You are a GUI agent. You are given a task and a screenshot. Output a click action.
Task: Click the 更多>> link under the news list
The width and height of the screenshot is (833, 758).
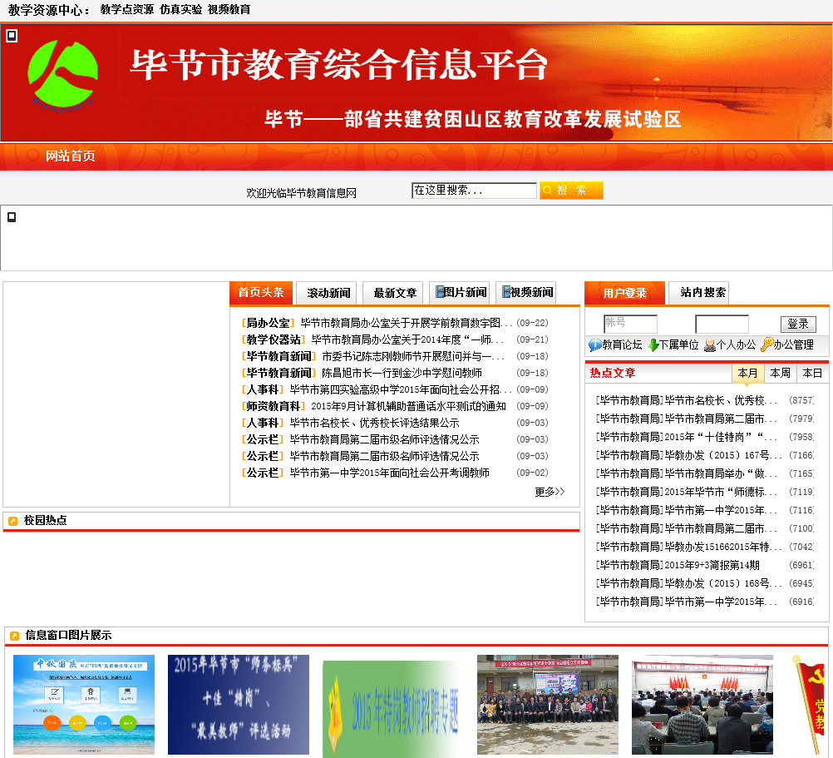(x=550, y=493)
